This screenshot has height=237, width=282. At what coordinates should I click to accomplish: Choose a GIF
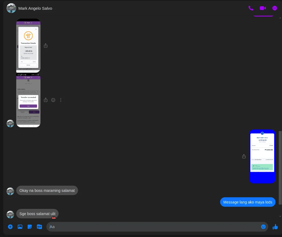coord(39,227)
